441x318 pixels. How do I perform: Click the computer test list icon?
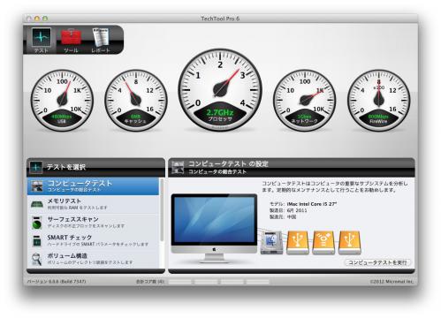click(x=37, y=186)
